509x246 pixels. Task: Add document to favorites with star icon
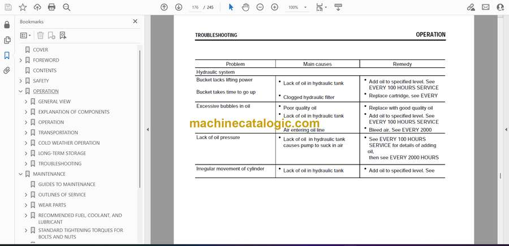(x=23, y=7)
